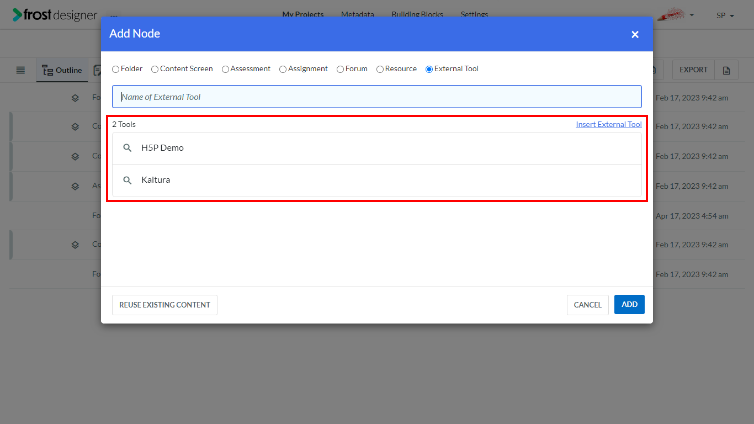The height and width of the screenshot is (424, 754).
Task: Open the hamburger menu in the toolbar
Action: click(20, 70)
